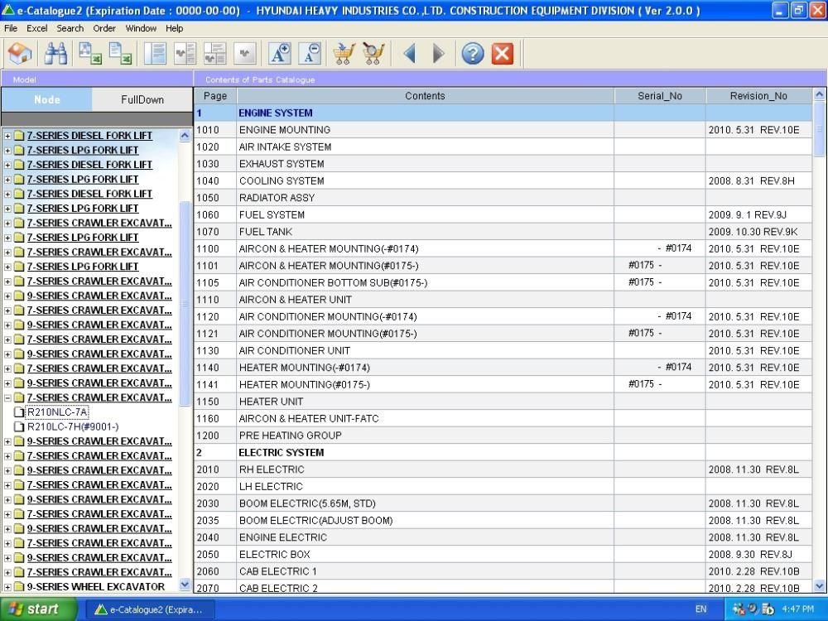Click the Windows Start button
Screen dimensions: 828x621
[x=35, y=609]
